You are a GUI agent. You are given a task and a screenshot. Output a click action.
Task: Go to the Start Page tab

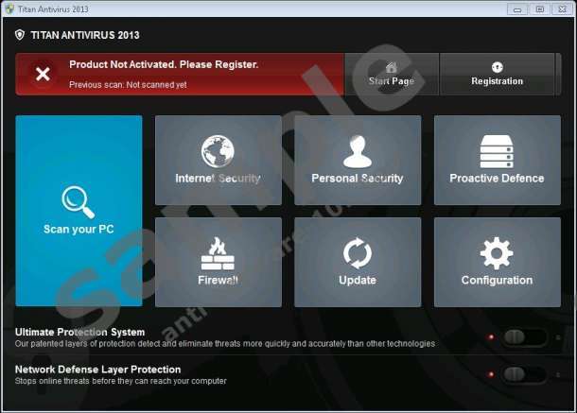click(x=391, y=74)
